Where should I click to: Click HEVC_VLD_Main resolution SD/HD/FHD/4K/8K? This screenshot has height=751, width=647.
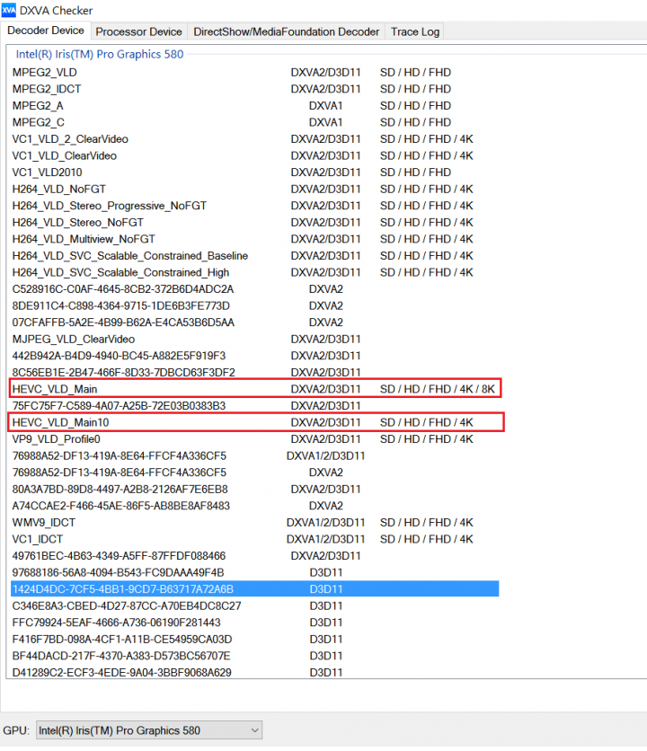[437, 389]
